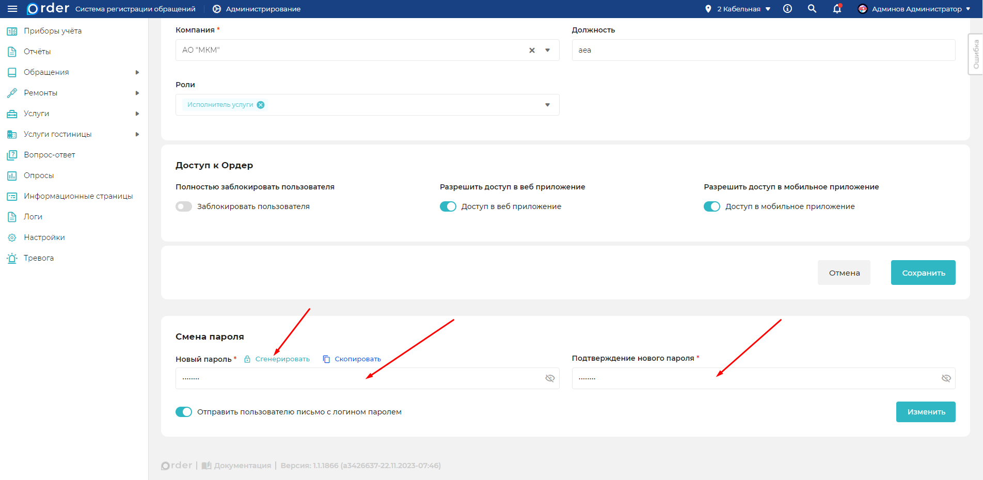The width and height of the screenshot is (983, 480).
Task: Go to Логи in the sidebar
Action: tap(33, 217)
